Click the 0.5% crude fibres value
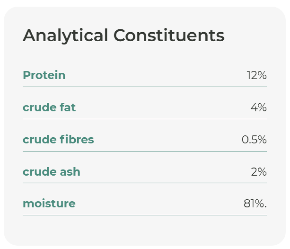 click(254, 140)
